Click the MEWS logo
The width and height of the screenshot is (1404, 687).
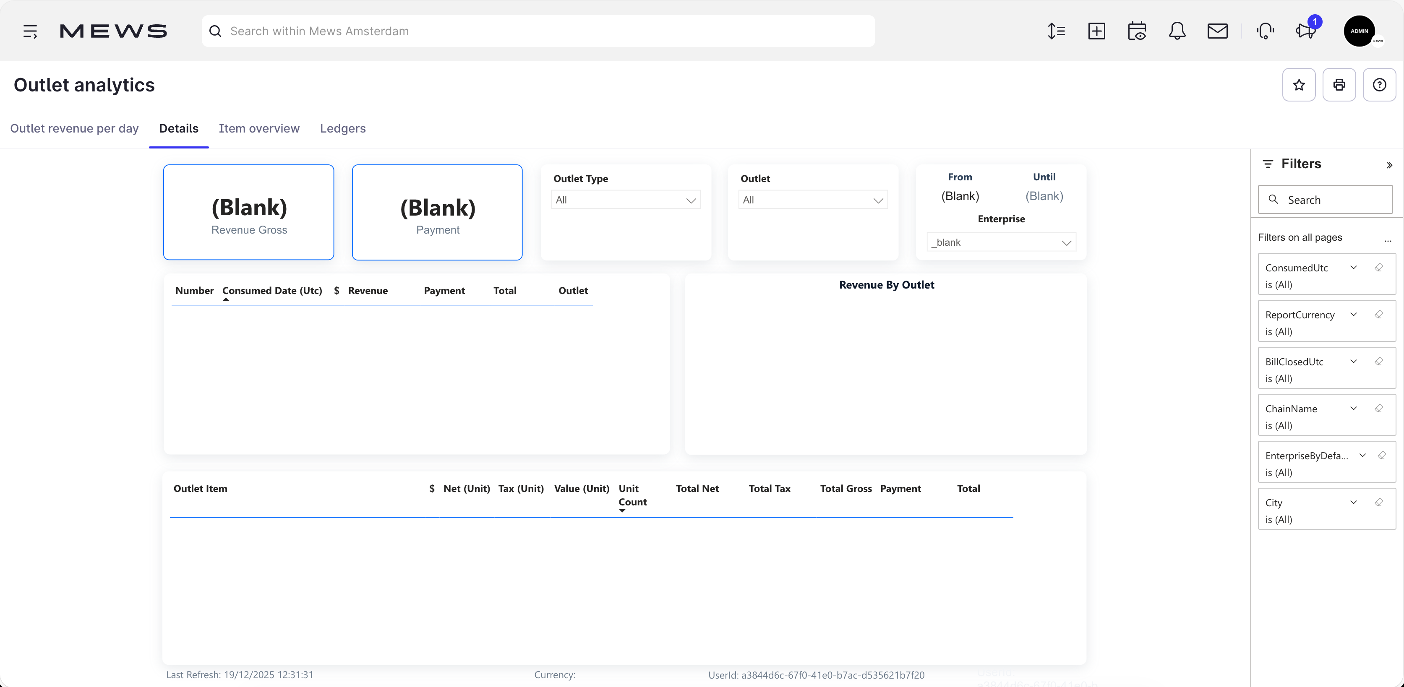pyautogui.click(x=113, y=31)
